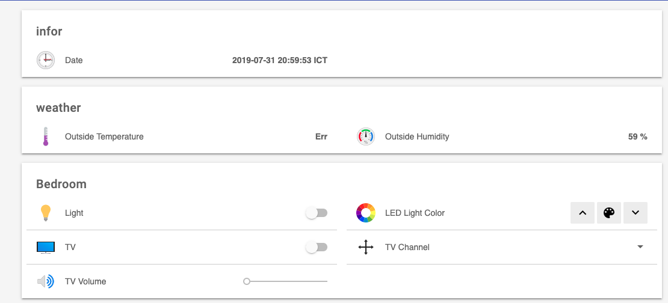Viewport: 668px width, 303px height.
Task: Click the 59 % humidity value
Action: (637, 136)
